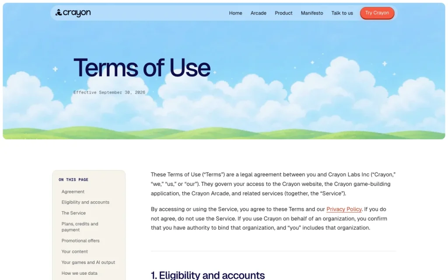
Task: Click the ON THIS PAGE heading
Action: coord(73,180)
